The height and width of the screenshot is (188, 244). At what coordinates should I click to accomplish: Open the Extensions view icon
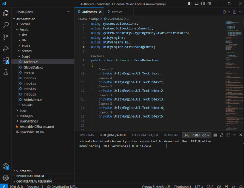[x=5, y=60]
